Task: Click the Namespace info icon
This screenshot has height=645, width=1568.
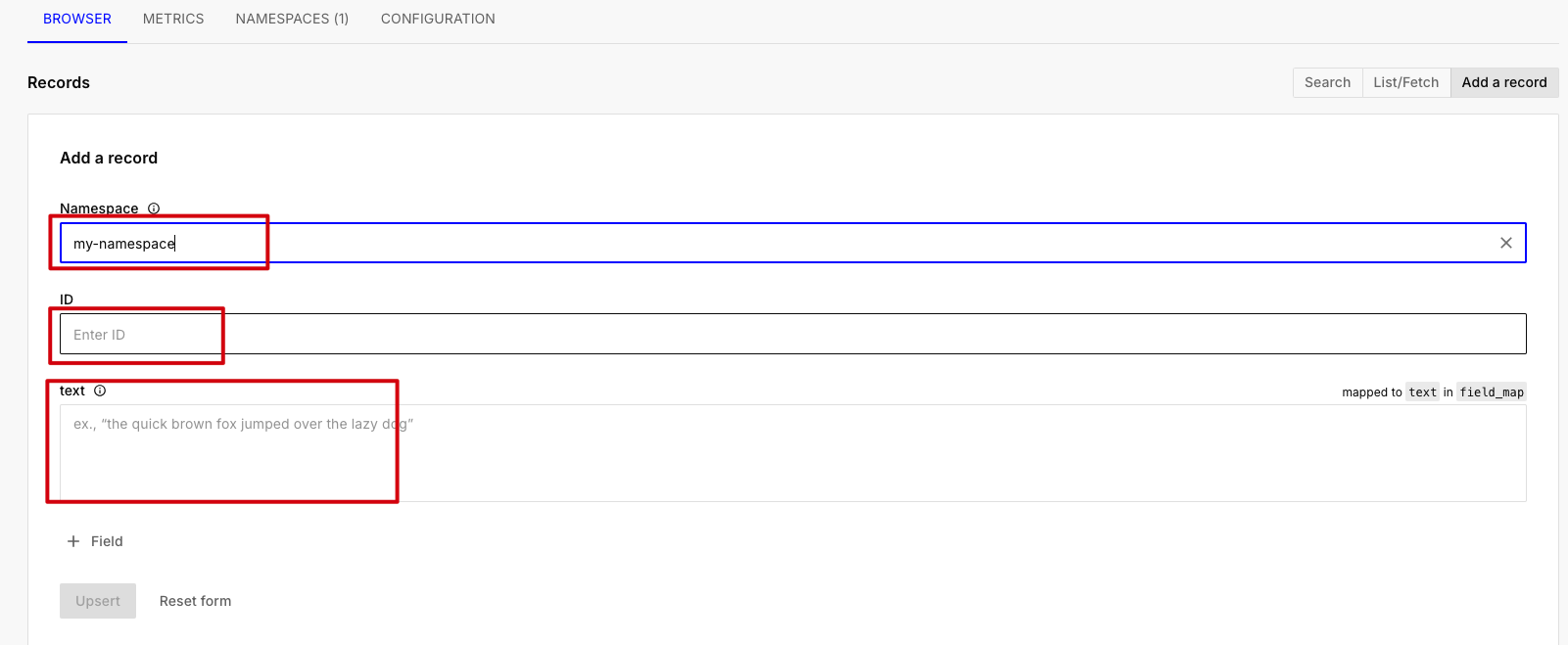Action: tap(154, 208)
